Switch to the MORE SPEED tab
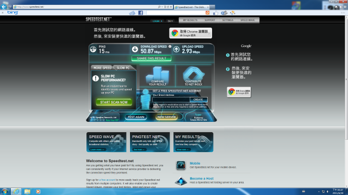The image size is (348, 195). 102,68
